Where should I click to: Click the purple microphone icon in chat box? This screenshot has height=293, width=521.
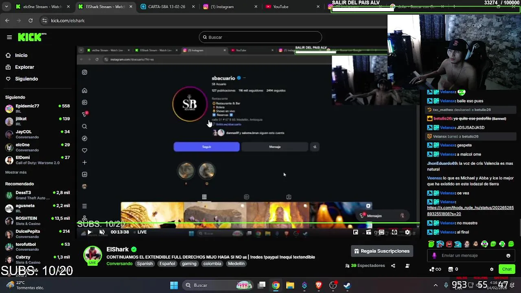434,256
